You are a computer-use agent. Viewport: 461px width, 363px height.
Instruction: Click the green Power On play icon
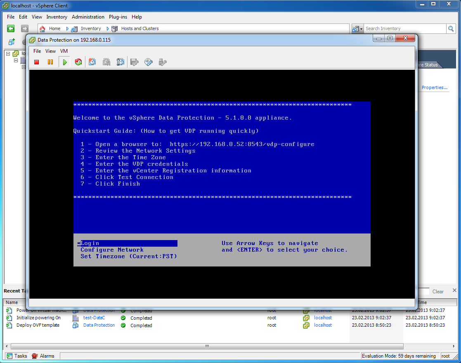(x=65, y=62)
